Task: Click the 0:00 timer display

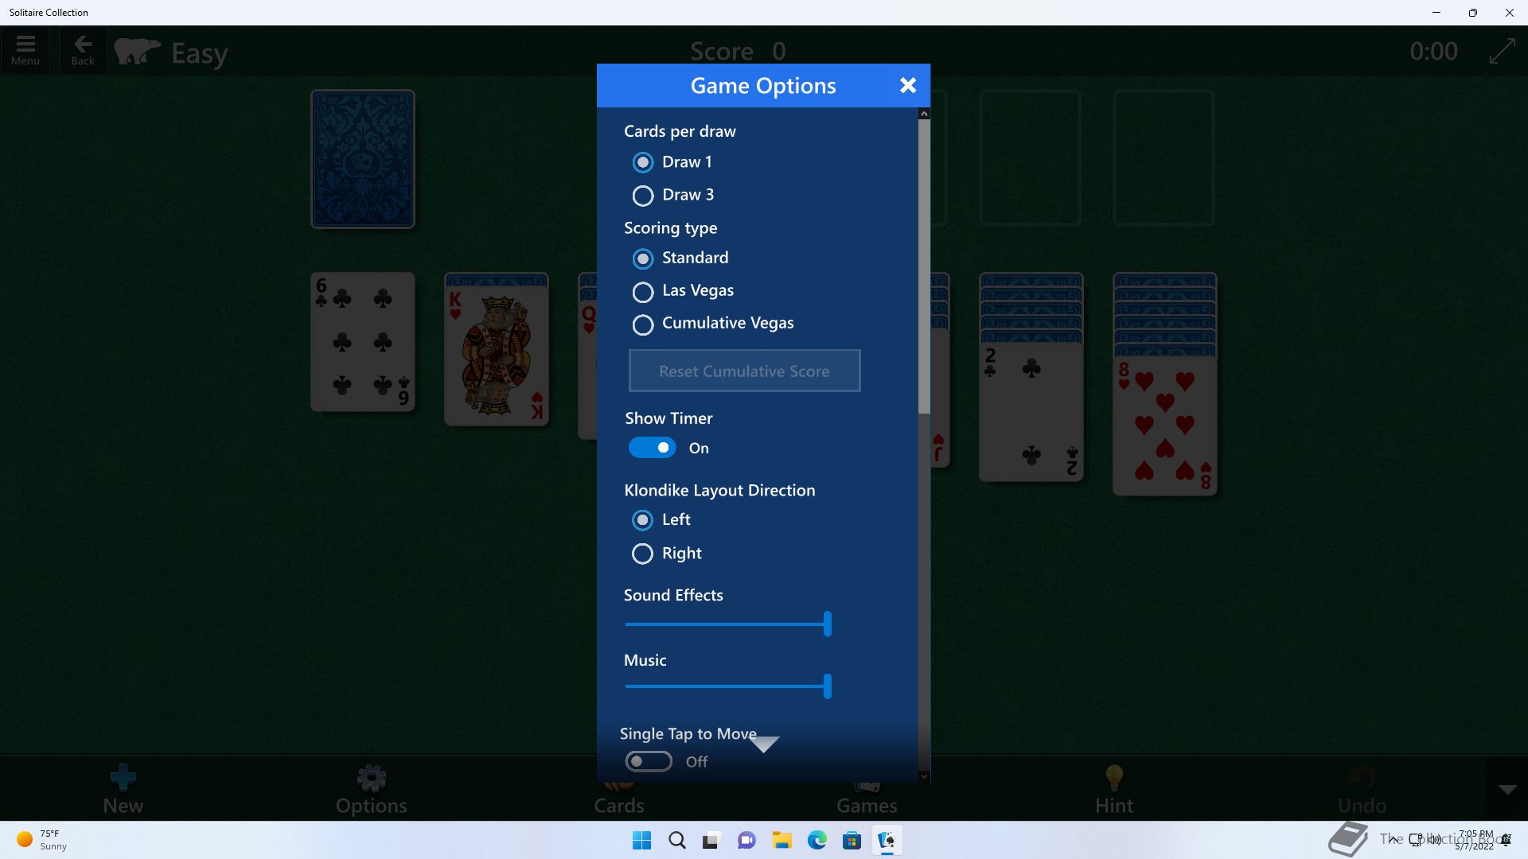Action: [1433, 52]
